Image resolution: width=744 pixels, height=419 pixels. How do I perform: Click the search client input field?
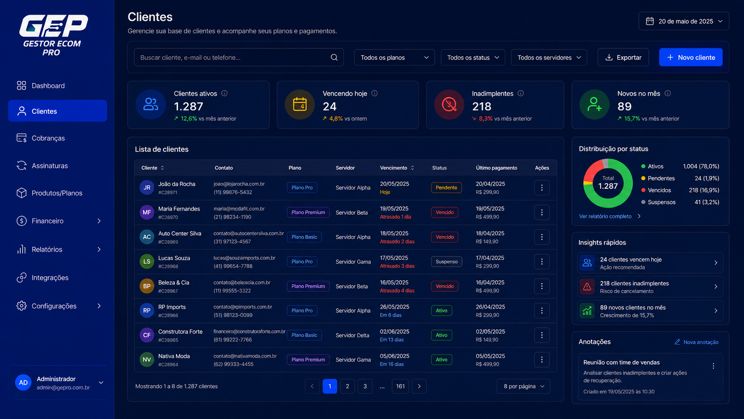click(239, 57)
